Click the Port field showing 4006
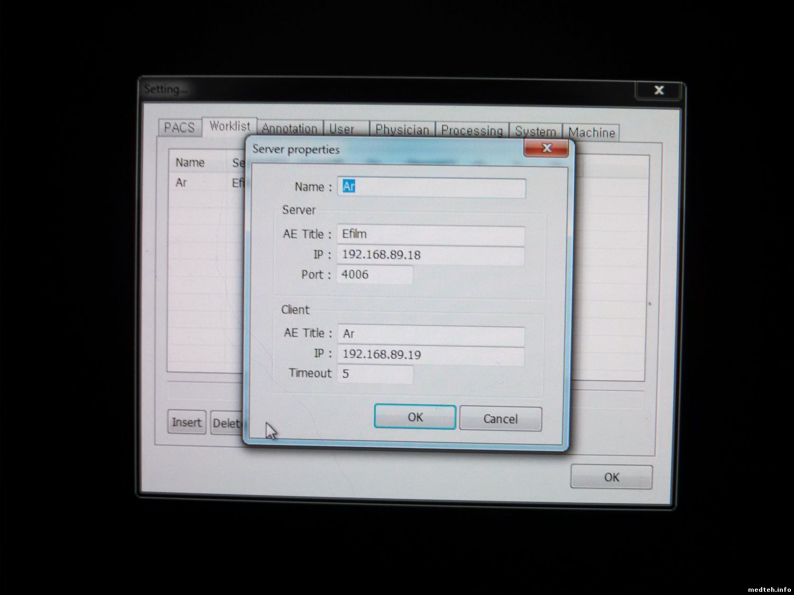The width and height of the screenshot is (794, 595). (x=375, y=274)
